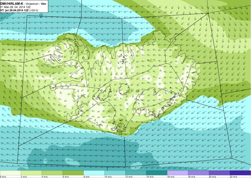
Task: Click the '20 m/s' legend label
Action: [x=213, y=176]
